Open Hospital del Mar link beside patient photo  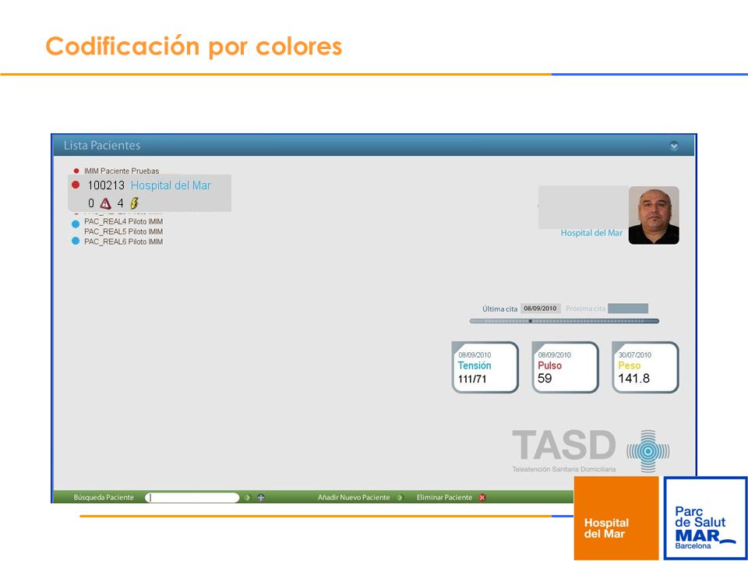(591, 233)
